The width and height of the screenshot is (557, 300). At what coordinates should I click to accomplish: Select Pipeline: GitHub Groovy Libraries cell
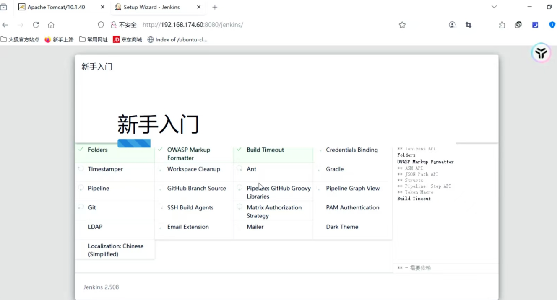(273, 191)
